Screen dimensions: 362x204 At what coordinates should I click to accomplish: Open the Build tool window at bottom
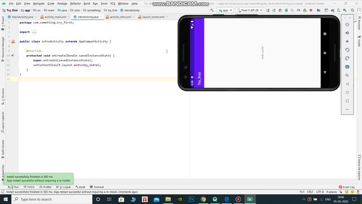80,187
